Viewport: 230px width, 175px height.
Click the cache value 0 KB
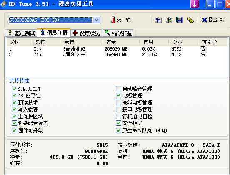point(102,163)
